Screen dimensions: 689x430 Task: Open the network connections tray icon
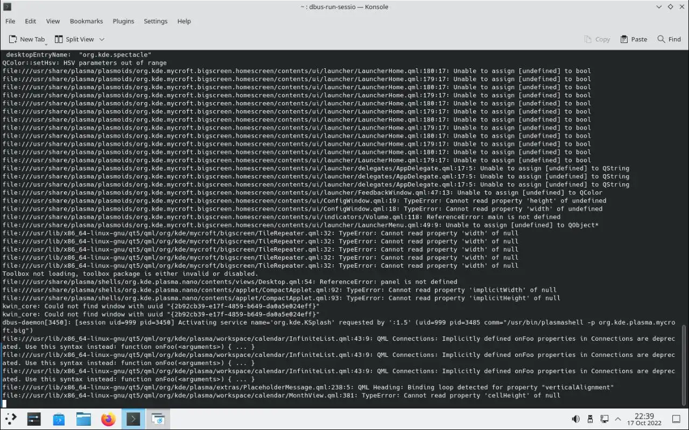click(x=604, y=419)
